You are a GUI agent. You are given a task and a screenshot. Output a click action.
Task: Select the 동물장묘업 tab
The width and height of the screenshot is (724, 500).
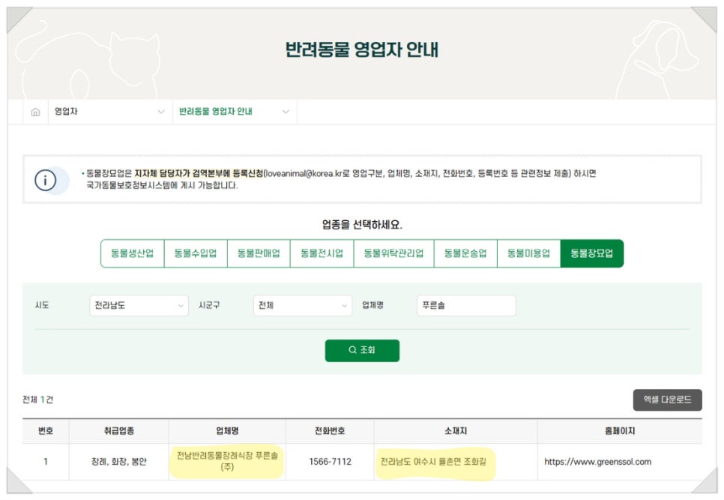[x=592, y=253]
